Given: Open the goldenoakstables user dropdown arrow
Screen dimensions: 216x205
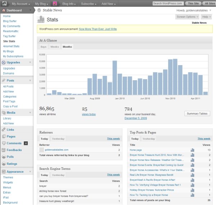Looking at the screenshot, I should click(210, 10).
